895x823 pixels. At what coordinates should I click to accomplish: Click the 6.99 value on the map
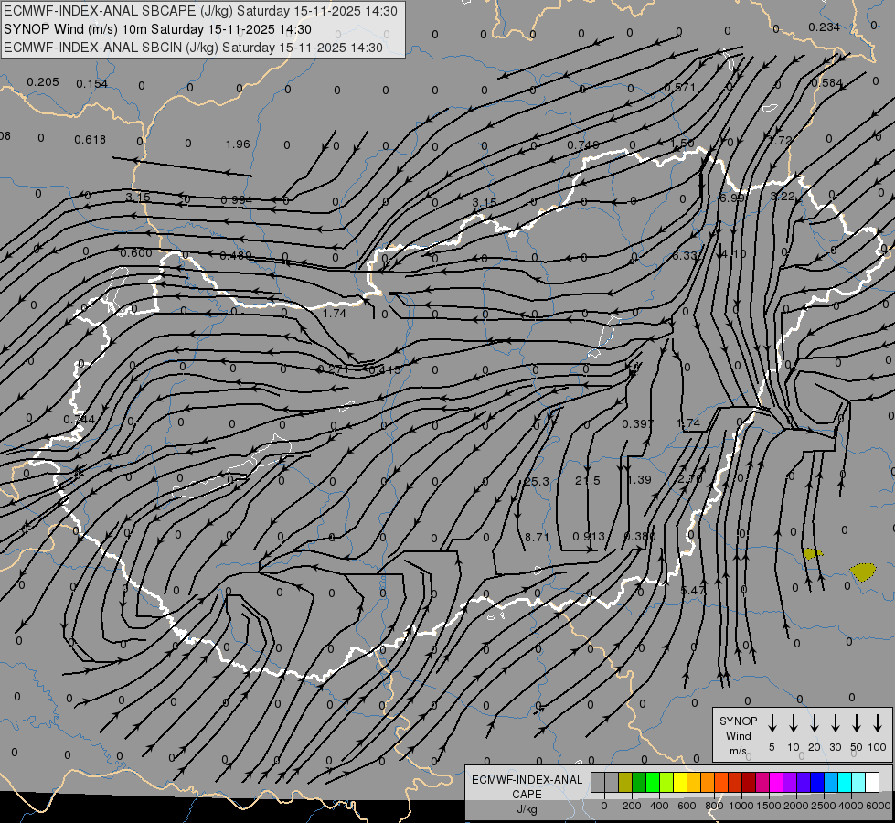(x=731, y=198)
